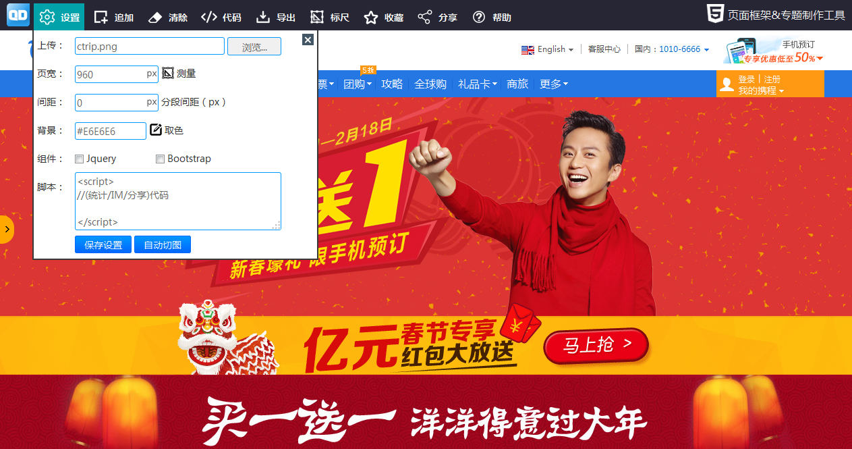Click the HTML5 shield logo
The width and height of the screenshot is (852, 449).
(715, 14)
